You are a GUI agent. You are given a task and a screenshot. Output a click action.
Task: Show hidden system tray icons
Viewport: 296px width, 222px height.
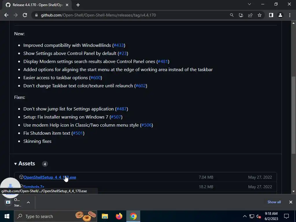(245, 216)
